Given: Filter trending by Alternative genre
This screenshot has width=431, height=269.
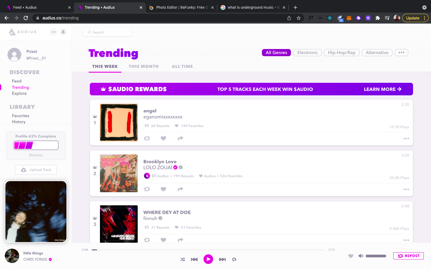Looking at the screenshot, I should 377,53.
